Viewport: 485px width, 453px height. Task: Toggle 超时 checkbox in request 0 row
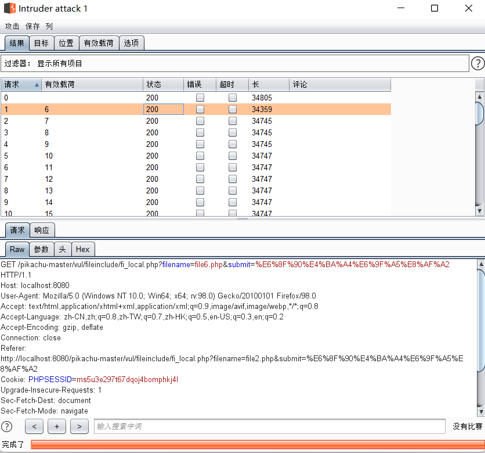point(232,98)
